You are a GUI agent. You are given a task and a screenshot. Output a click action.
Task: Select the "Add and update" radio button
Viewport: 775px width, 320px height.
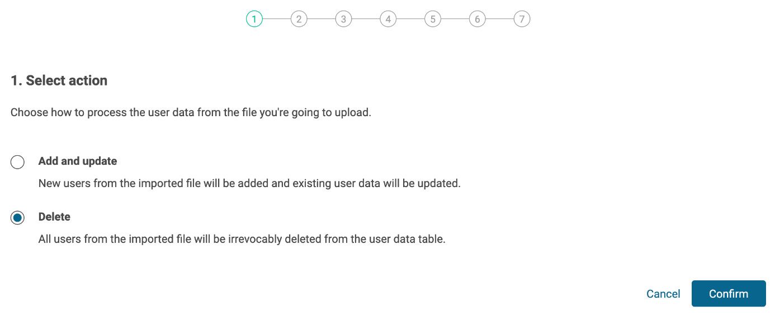pos(18,162)
